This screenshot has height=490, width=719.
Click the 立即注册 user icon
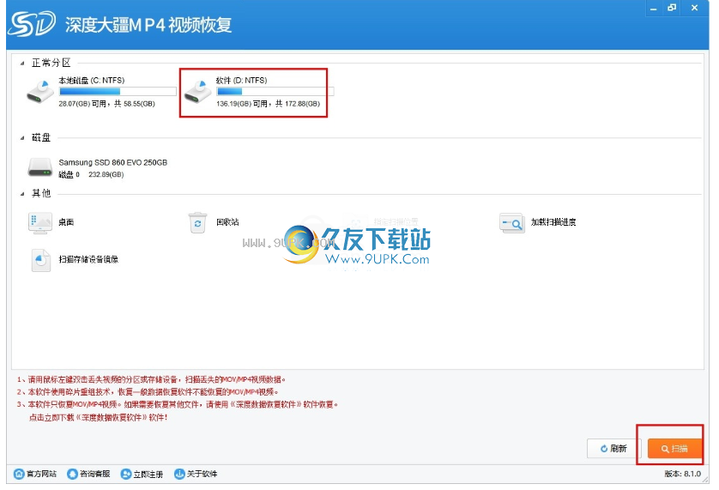point(125,474)
